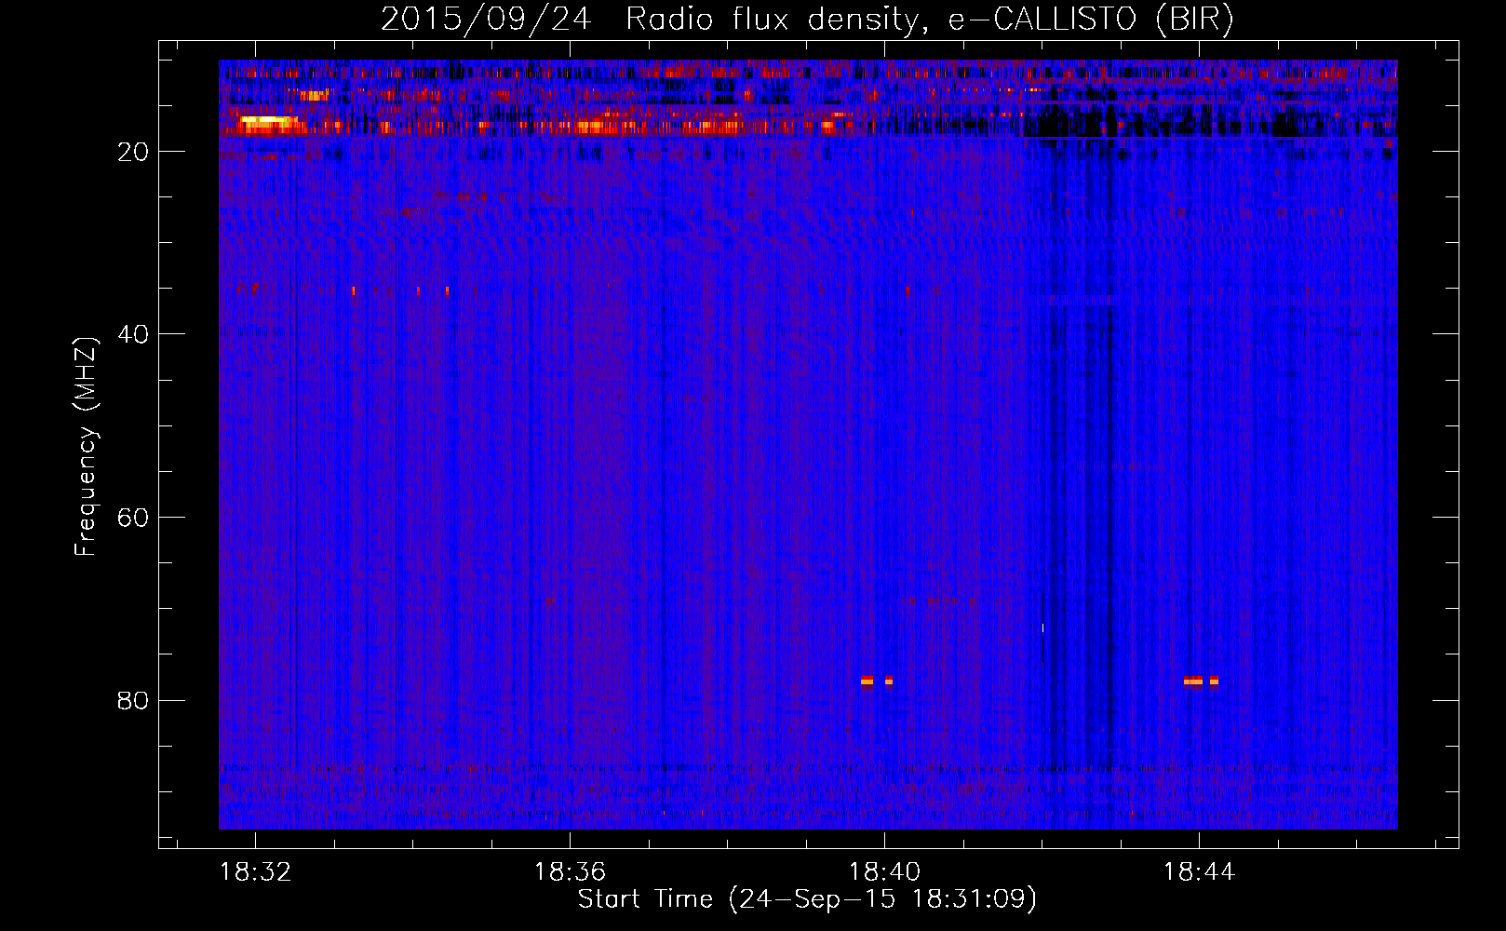Click the 20 MHz frequency tick label
The height and width of the screenshot is (931, 1506).
tap(133, 152)
